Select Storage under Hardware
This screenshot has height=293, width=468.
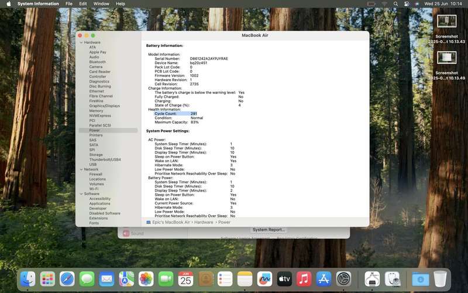tap(96, 155)
